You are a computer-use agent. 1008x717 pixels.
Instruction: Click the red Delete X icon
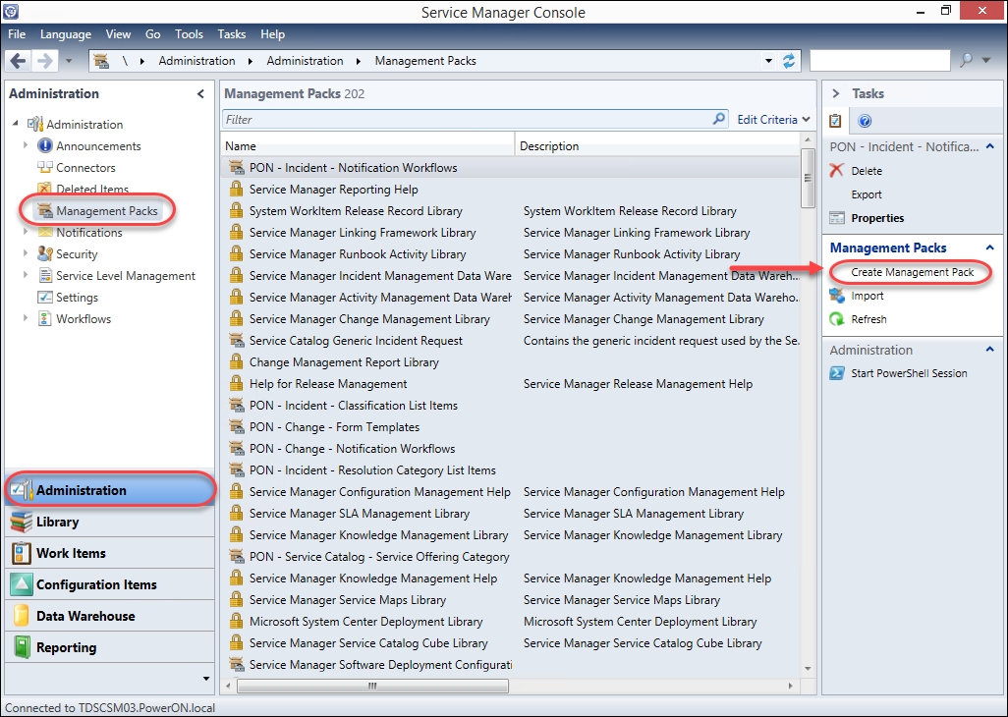(x=836, y=170)
